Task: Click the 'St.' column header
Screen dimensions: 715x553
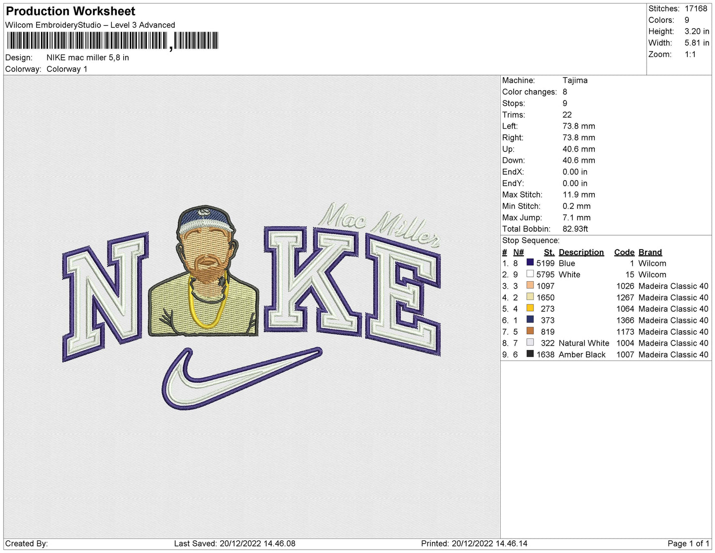Action: point(549,252)
